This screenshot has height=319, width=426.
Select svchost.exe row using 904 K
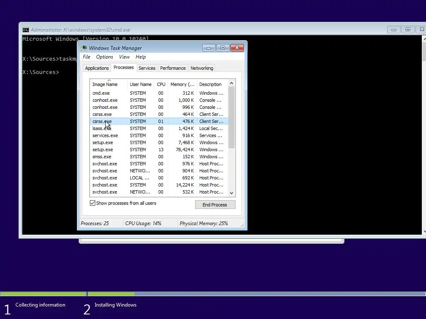click(x=159, y=171)
